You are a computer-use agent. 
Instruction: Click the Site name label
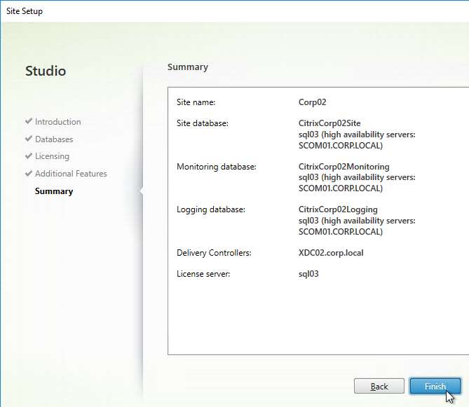(x=196, y=102)
